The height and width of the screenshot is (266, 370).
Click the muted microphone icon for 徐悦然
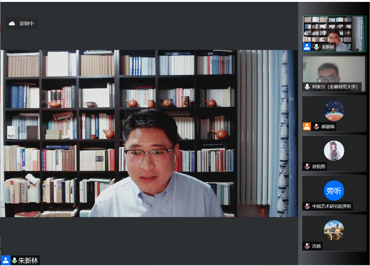pyautogui.click(x=307, y=166)
